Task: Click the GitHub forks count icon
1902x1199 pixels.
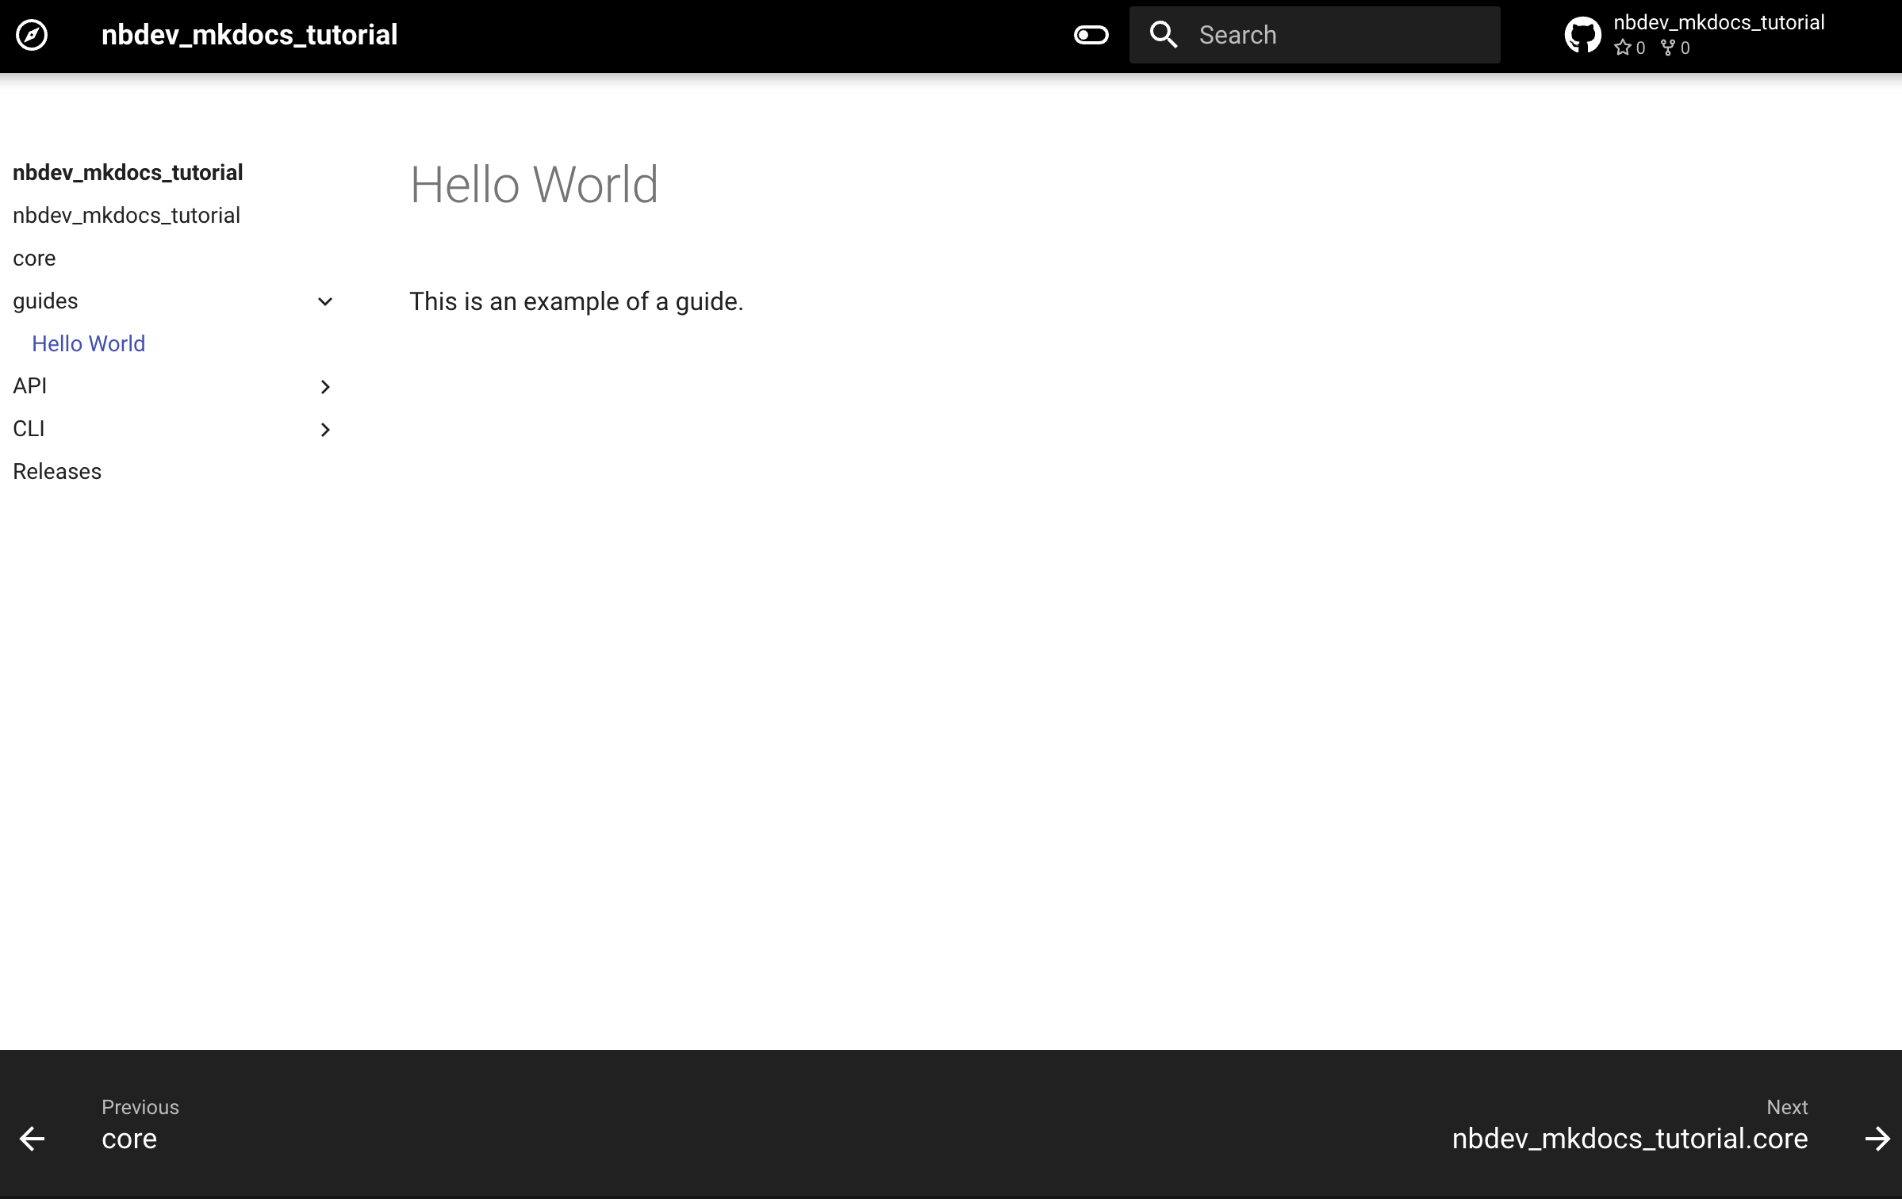Action: tap(1668, 48)
